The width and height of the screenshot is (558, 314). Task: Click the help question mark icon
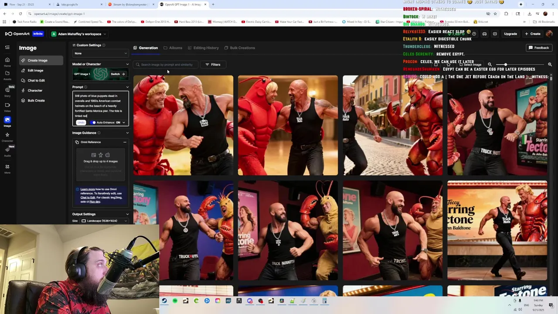click(x=474, y=34)
